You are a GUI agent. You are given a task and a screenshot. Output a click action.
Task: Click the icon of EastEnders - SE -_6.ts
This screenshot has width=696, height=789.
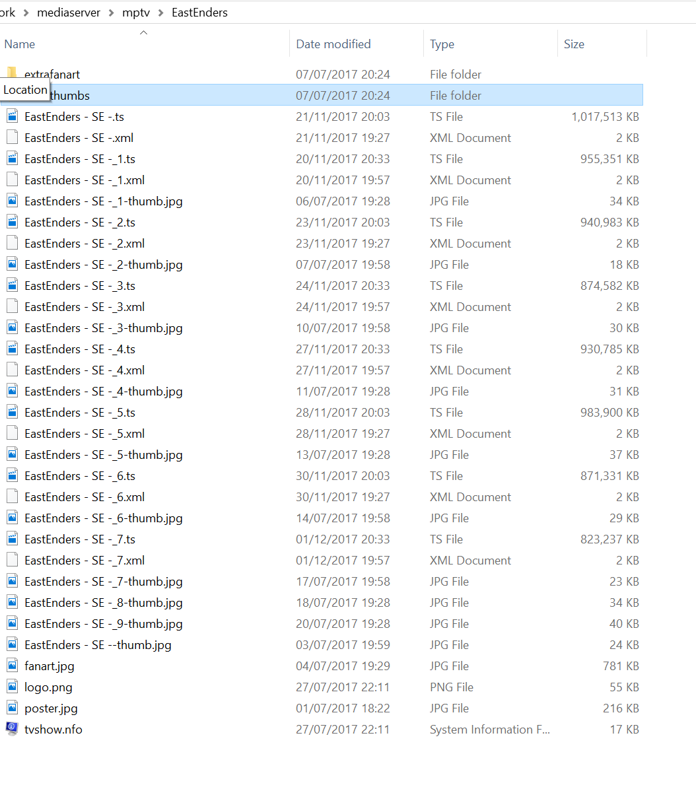(13, 475)
